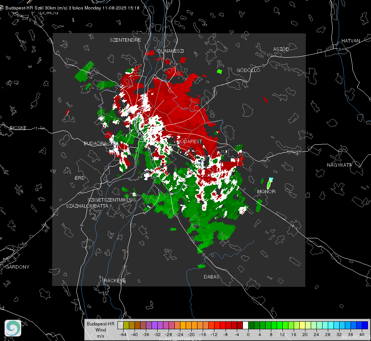Click the 'Budapest-HR' legend caption
The height and width of the screenshot is (341, 371).
100,324
